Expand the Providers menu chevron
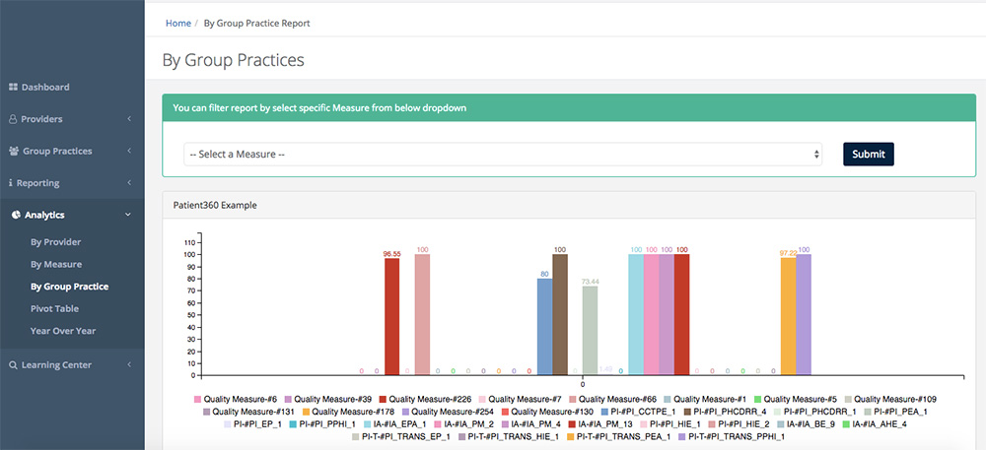Viewport: 986px width, 450px height. 129,119
